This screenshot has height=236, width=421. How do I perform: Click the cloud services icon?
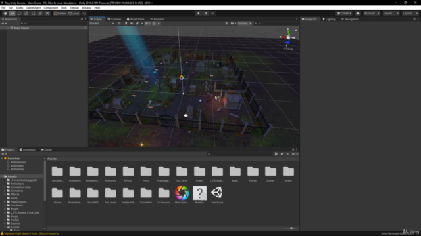[358, 13]
